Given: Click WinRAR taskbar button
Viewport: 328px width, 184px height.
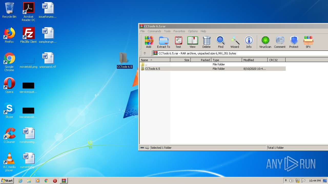Looking at the screenshot, I should tap(64, 181).
